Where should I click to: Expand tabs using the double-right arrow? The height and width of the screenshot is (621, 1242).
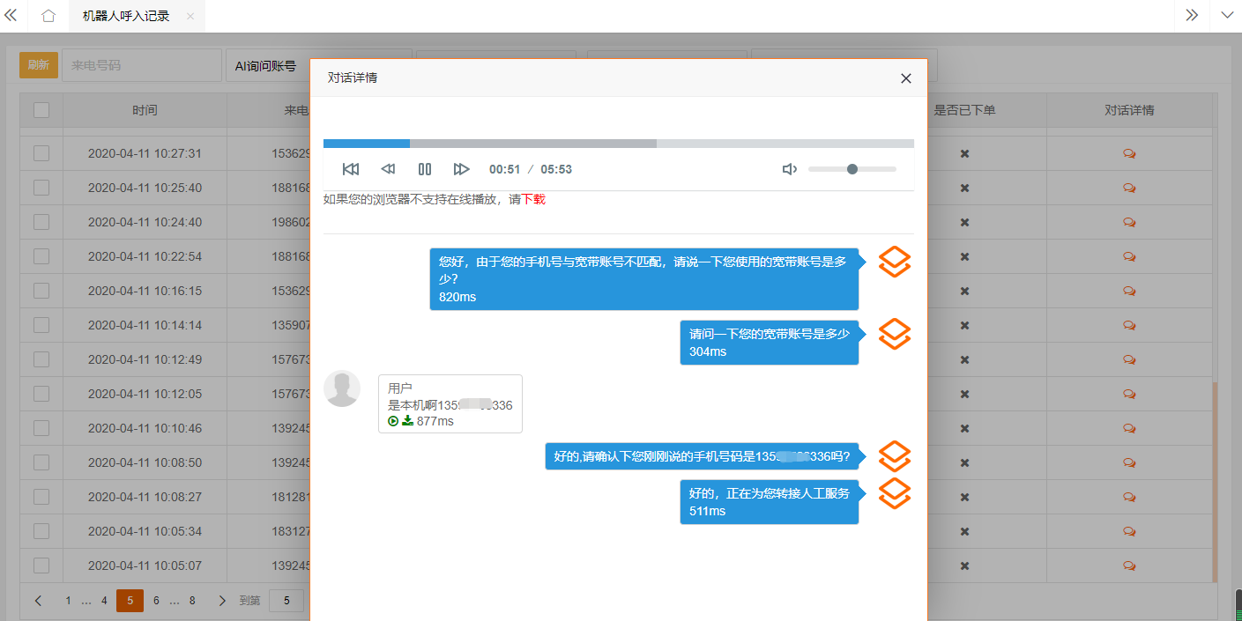[1192, 15]
